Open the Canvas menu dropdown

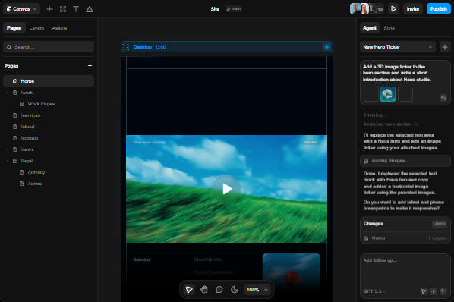point(21,9)
